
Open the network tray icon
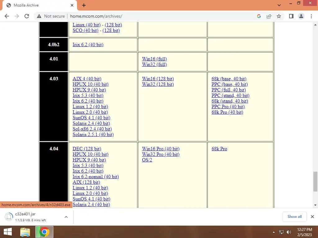281,232
